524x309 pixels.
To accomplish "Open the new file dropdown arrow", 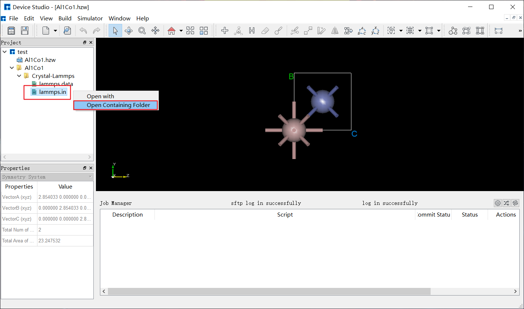I will pos(55,31).
